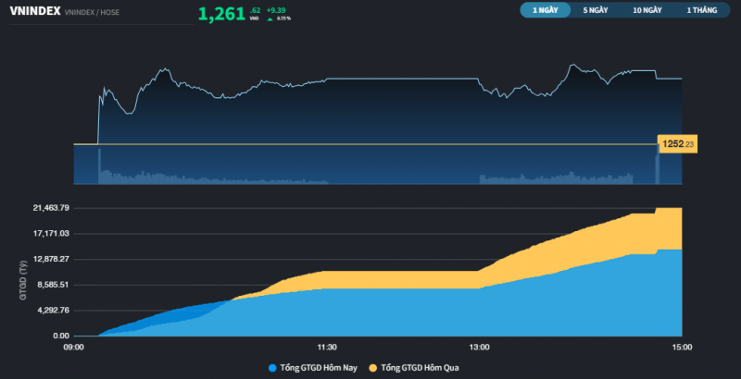
Task: Click the blue Hôm Nay legend dot
Action: point(272,368)
